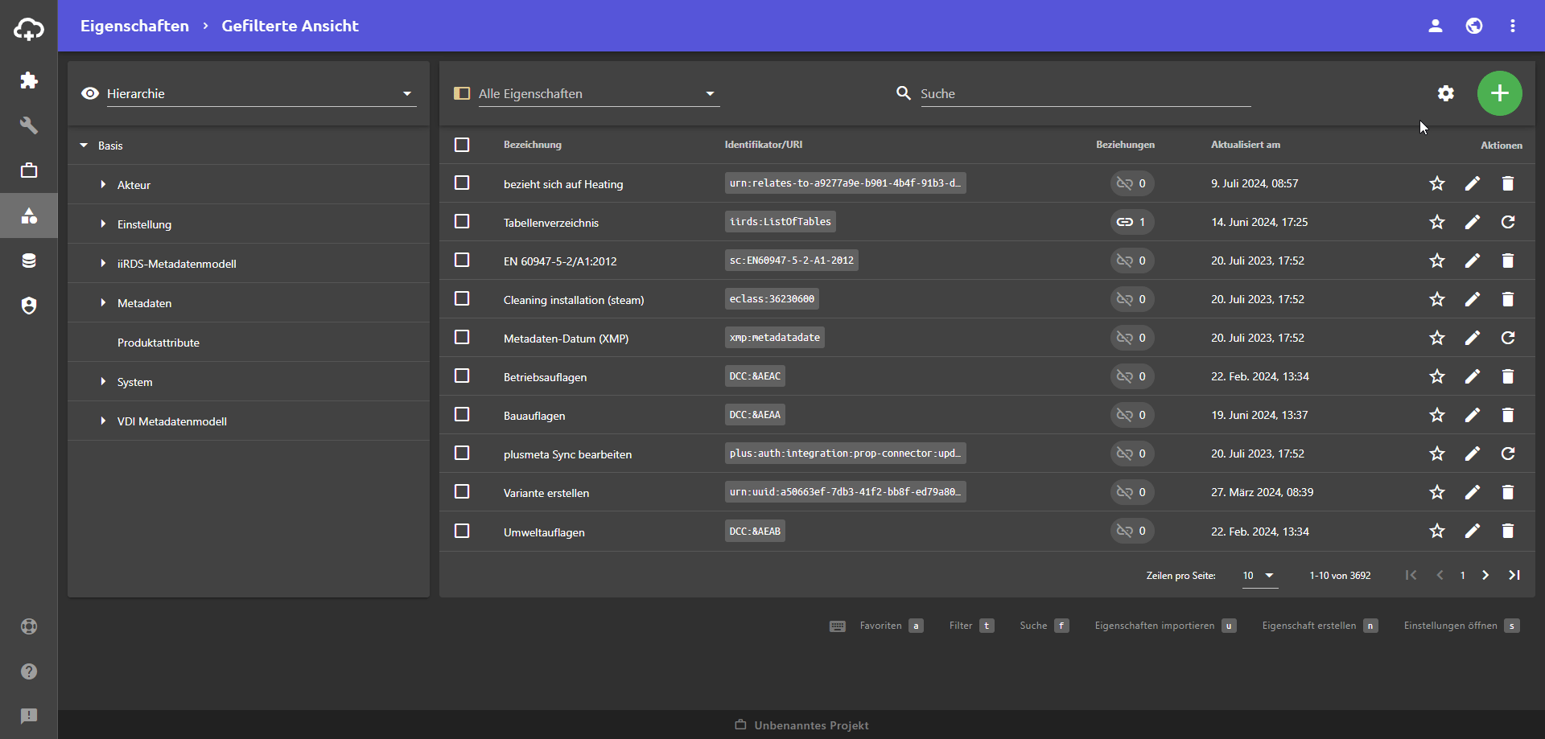Edit the Tabellenverzeichnis property
Screen dimensions: 1545x739
point(1473,222)
